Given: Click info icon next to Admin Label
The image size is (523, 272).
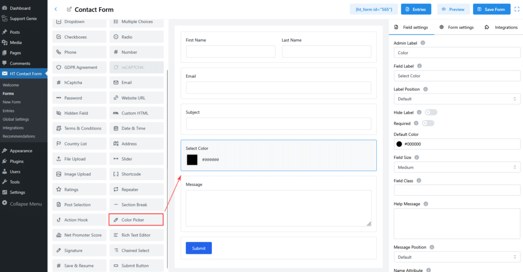Looking at the screenshot, I should point(423,43).
